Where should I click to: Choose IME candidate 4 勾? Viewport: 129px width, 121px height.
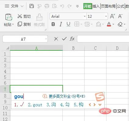65,105
